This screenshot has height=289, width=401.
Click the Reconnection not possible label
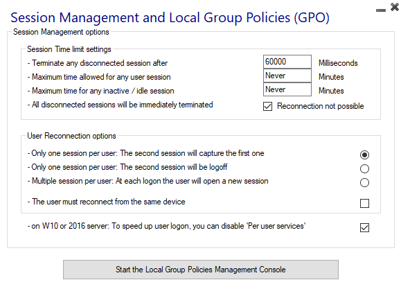click(x=320, y=106)
